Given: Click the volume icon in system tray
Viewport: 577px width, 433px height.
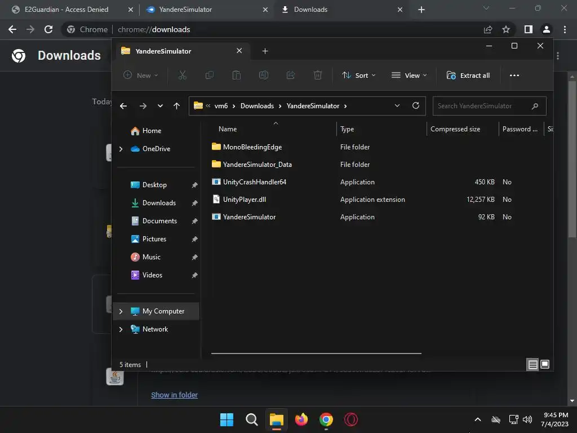Looking at the screenshot, I should tap(527, 419).
